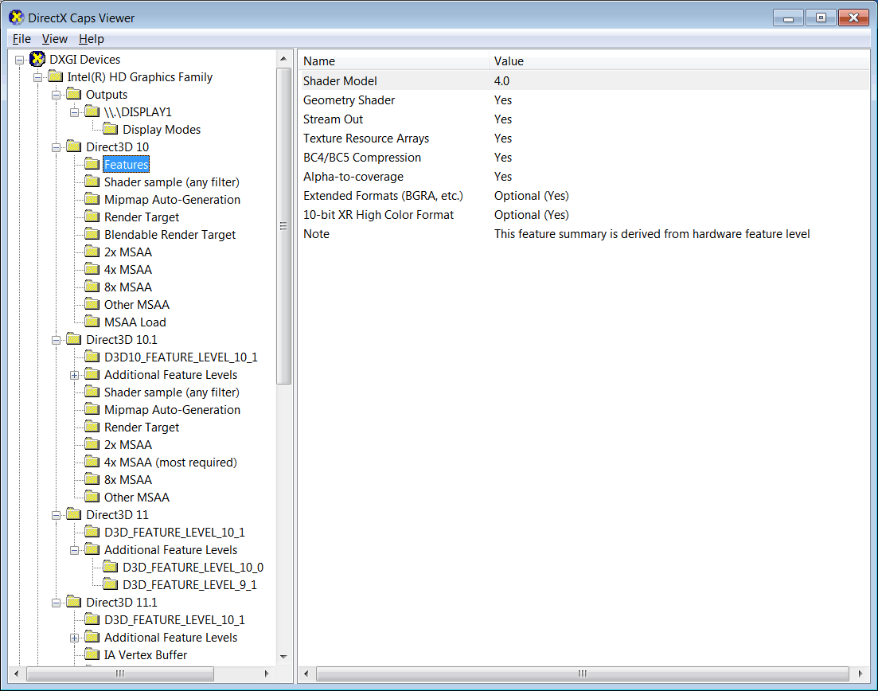This screenshot has height=691, width=878.
Task: Select the Shader Model row
Action: point(584,80)
